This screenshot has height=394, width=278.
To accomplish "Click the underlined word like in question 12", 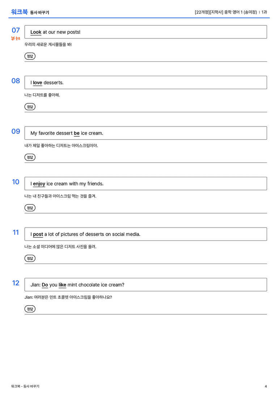I will point(63,285).
